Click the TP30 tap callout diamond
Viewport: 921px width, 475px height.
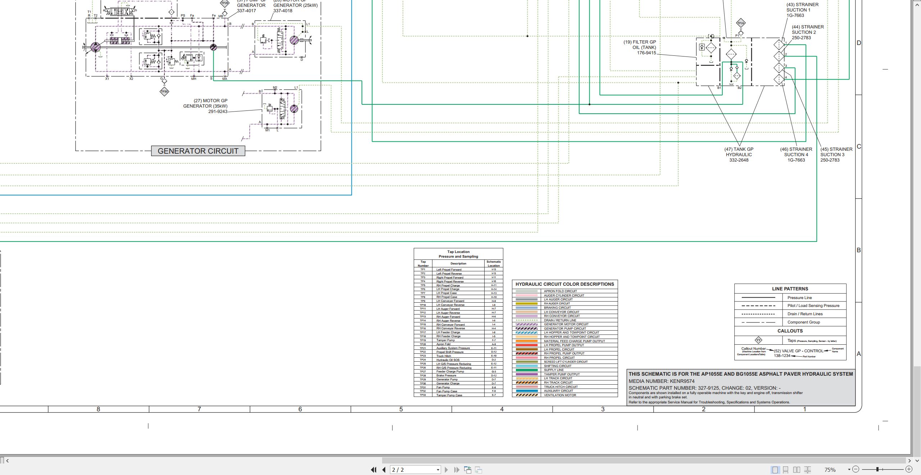click(x=164, y=91)
